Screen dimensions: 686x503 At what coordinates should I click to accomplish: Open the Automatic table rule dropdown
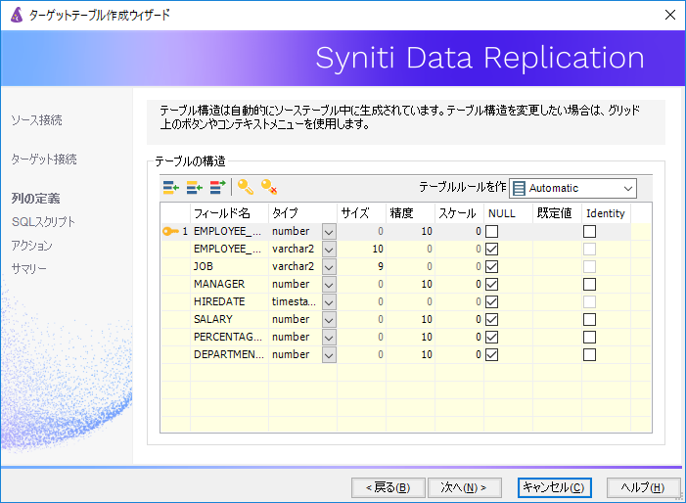pos(572,189)
